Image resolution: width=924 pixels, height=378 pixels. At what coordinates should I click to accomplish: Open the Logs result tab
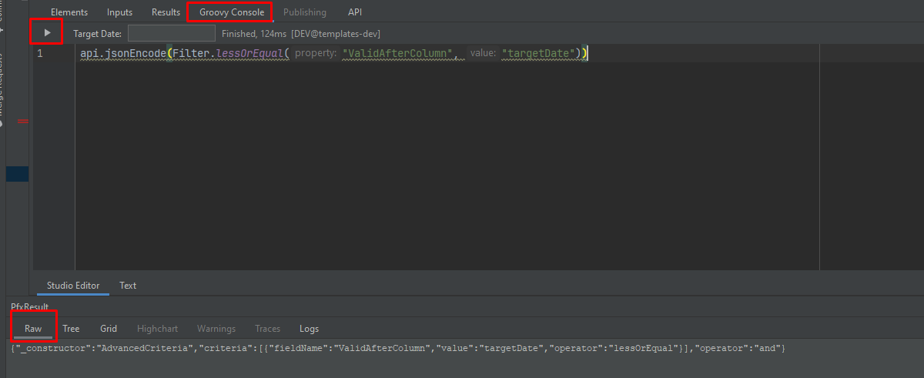click(x=309, y=329)
